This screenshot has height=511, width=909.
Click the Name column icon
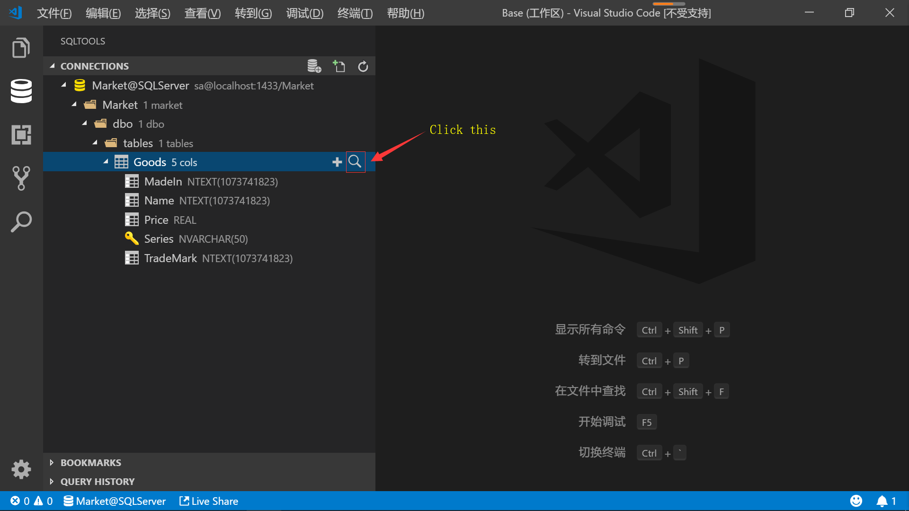[x=132, y=201]
